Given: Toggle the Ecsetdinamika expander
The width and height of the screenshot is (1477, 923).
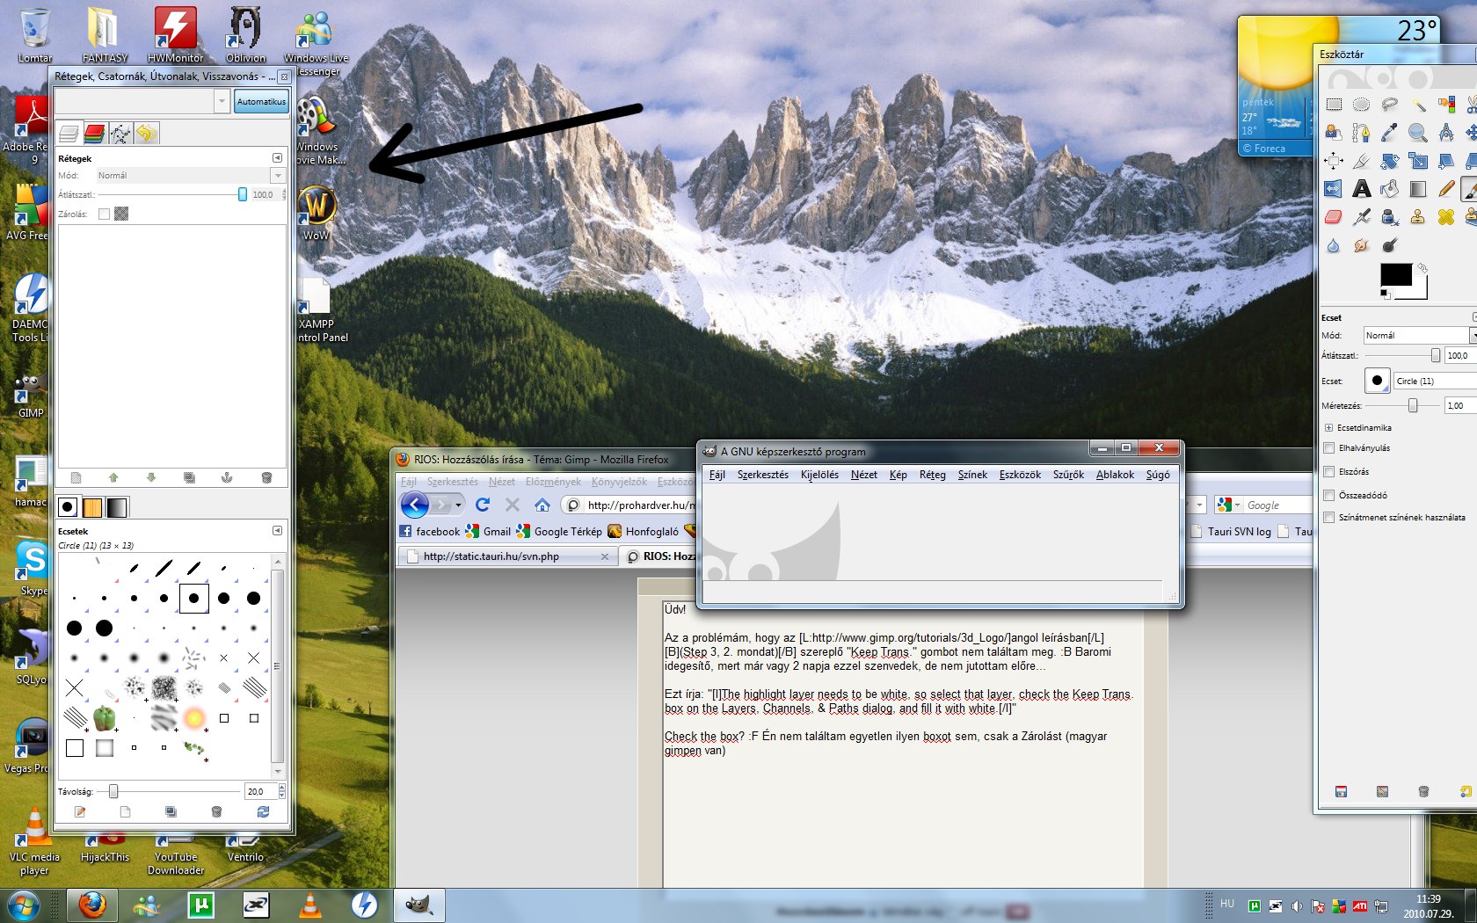Looking at the screenshot, I should pos(1328,428).
